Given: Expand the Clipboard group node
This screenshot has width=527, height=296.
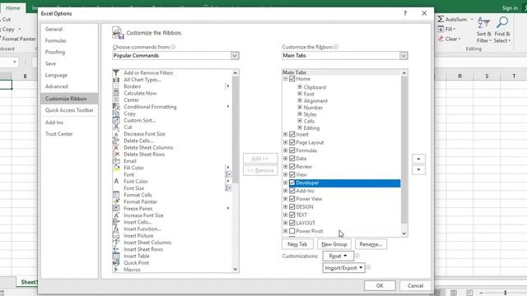Looking at the screenshot, I should coord(300,87).
